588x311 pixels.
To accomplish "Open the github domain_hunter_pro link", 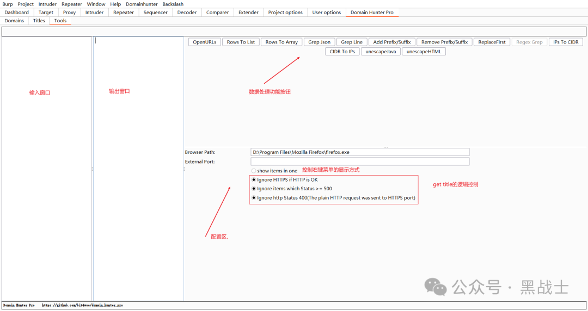I will click(82, 306).
